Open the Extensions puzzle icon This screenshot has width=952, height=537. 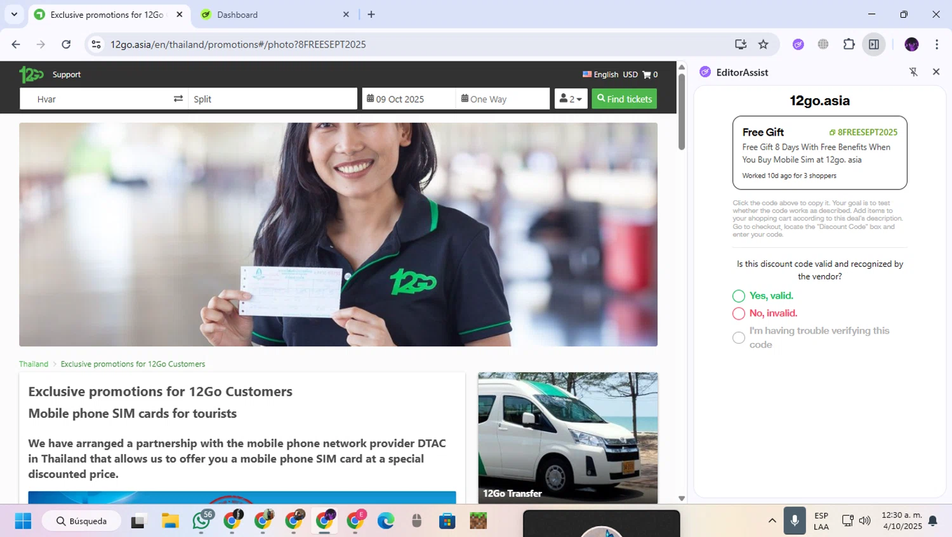849,44
